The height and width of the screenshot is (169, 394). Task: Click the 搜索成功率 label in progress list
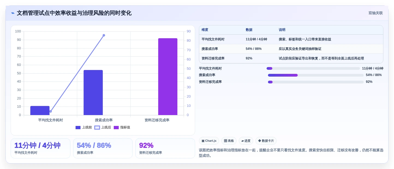tap(207, 75)
